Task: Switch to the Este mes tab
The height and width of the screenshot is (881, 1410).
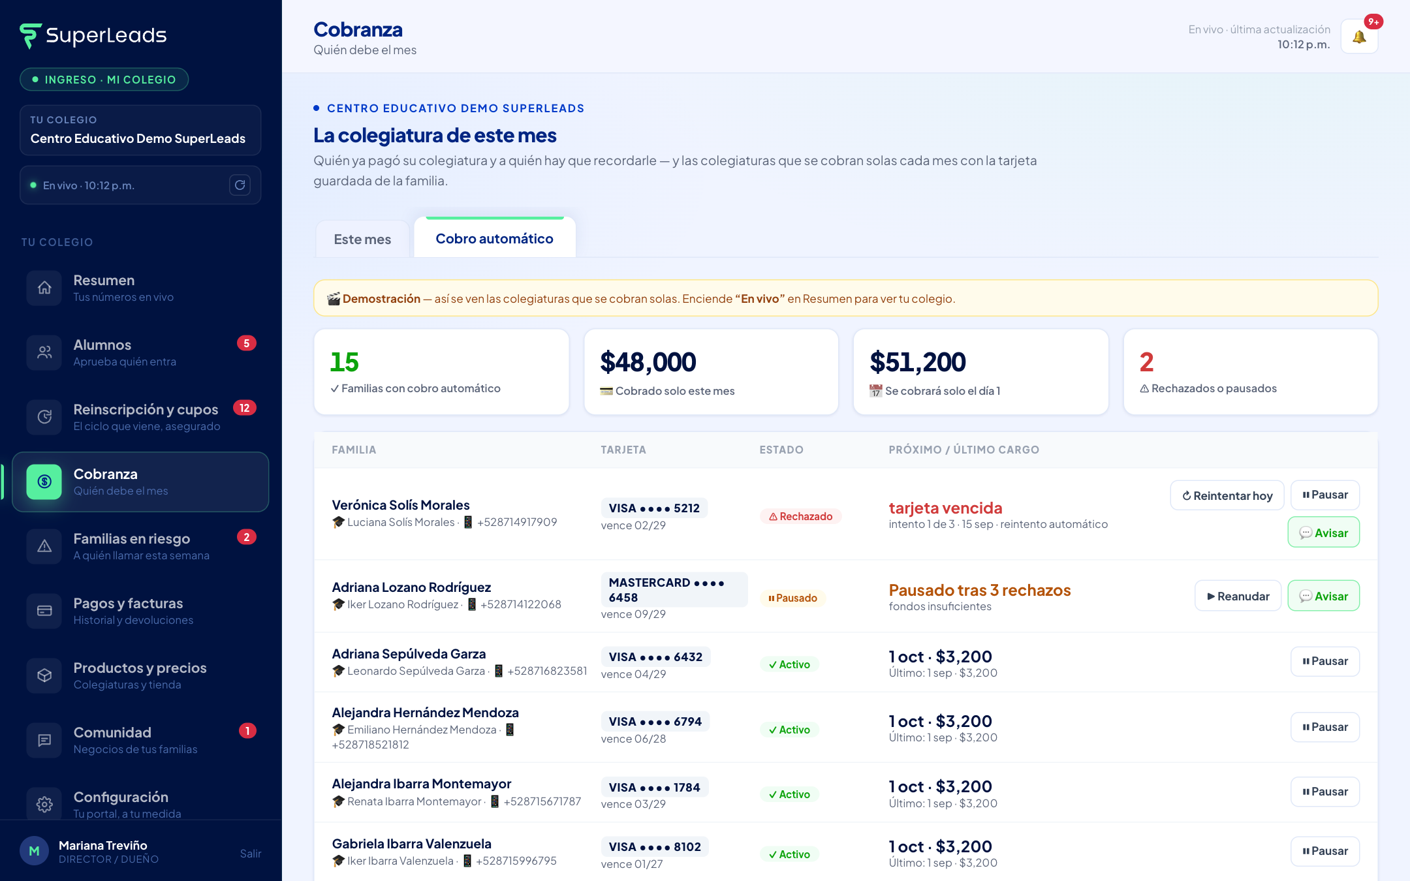Action: coord(362,240)
